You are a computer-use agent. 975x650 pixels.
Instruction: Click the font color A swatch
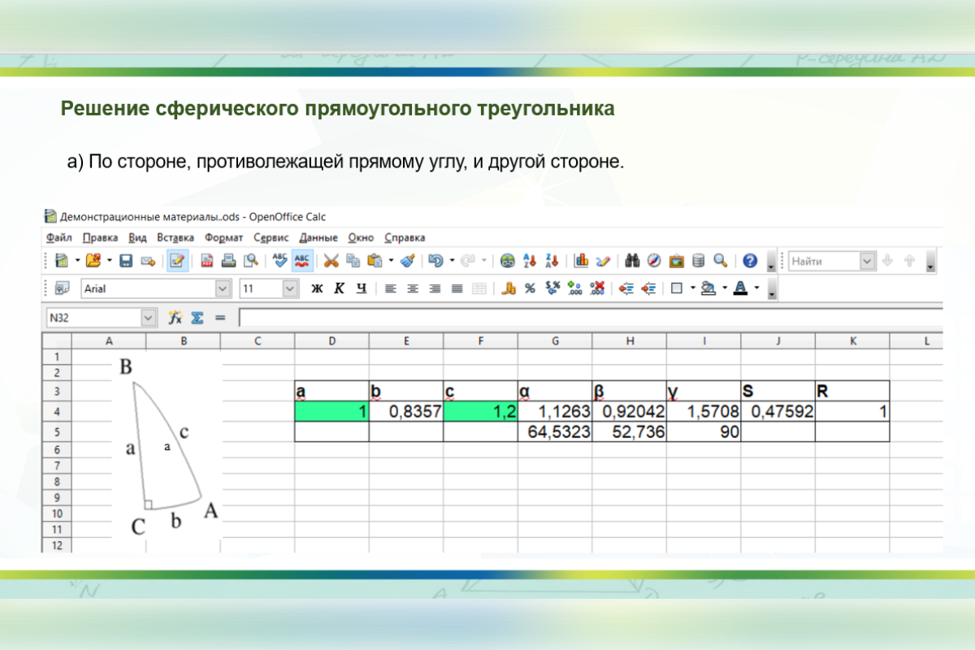[x=740, y=288]
